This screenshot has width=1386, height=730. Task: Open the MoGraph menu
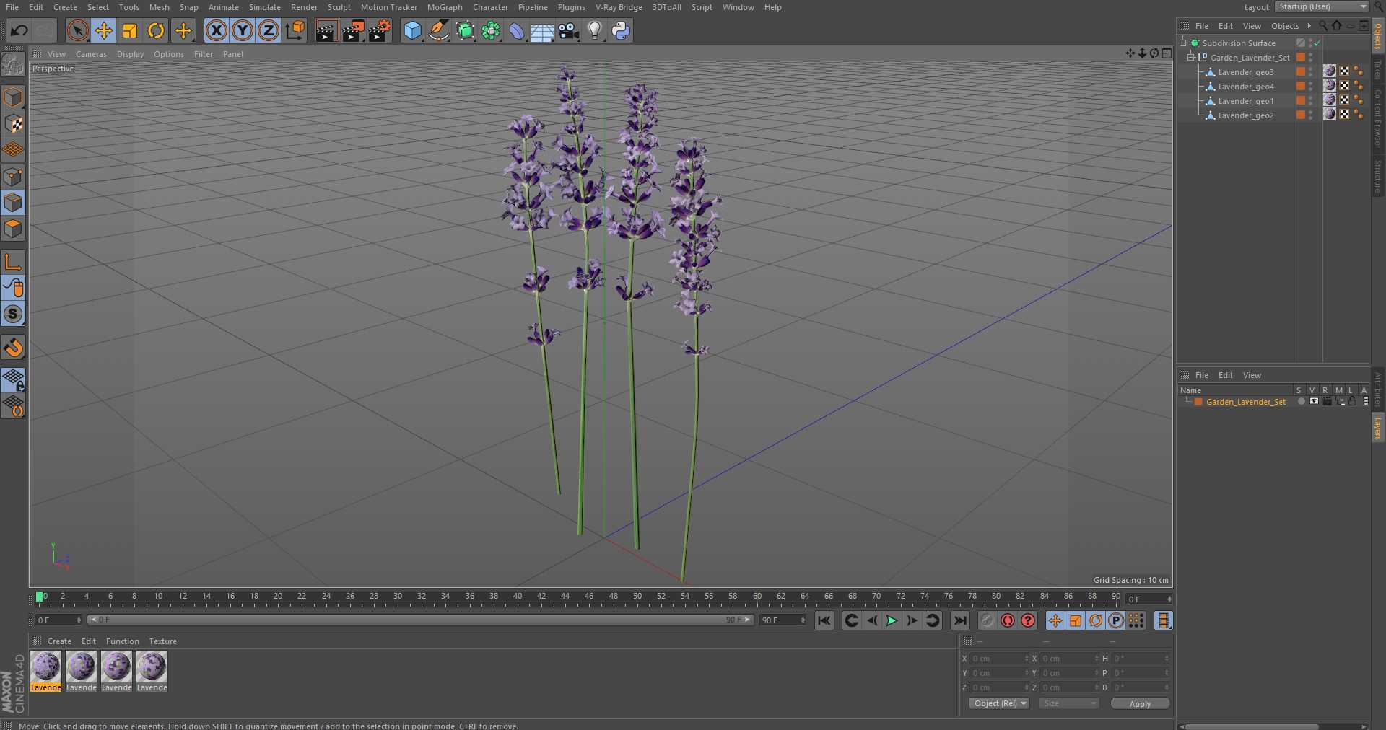coord(445,7)
